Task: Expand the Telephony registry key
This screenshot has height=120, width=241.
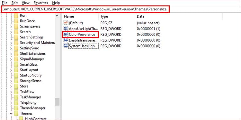Action: [x=11, y=103]
